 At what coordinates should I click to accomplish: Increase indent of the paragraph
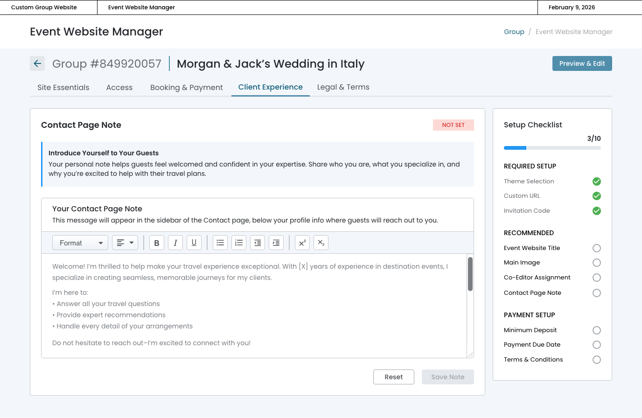tap(276, 243)
